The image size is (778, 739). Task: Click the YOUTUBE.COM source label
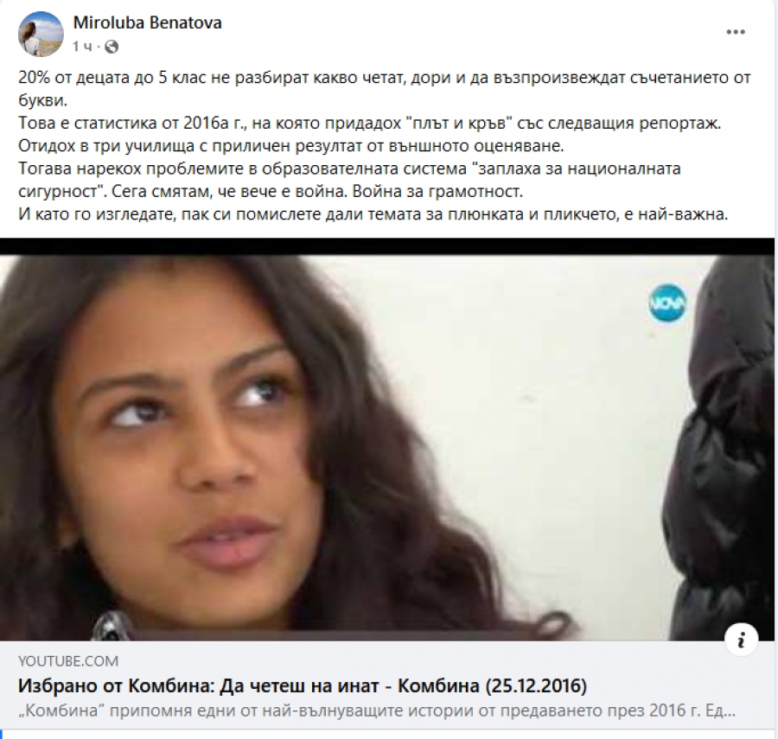(68, 660)
